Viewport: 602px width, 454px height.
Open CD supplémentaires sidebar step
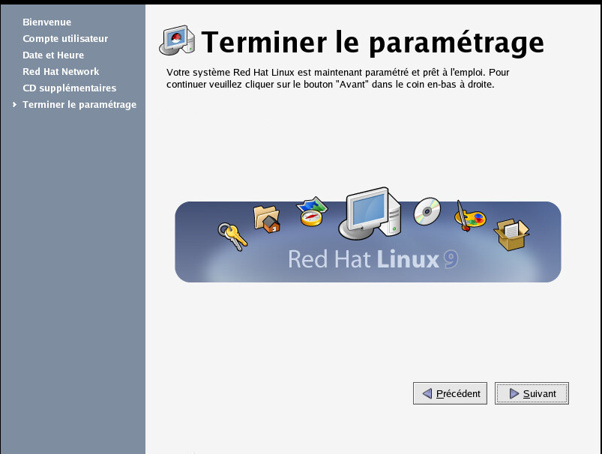click(x=70, y=88)
